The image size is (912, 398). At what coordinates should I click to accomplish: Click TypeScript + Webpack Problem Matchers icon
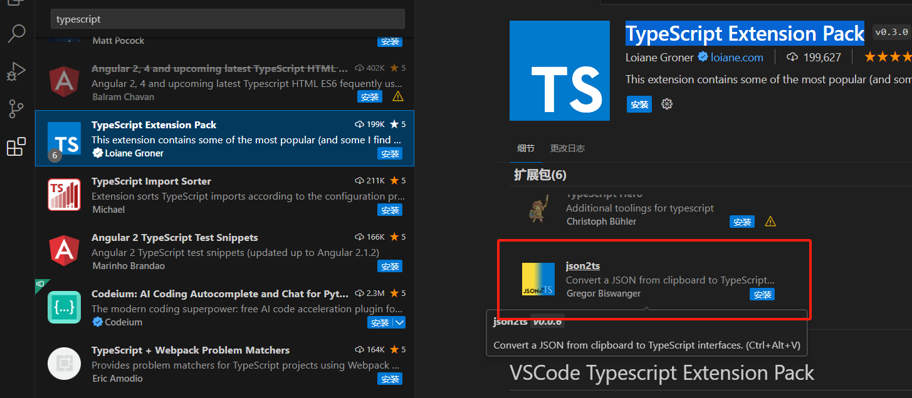tap(65, 363)
